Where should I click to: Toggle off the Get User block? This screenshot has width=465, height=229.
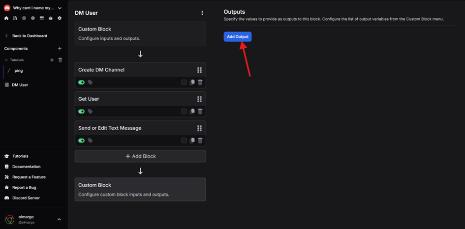click(82, 112)
